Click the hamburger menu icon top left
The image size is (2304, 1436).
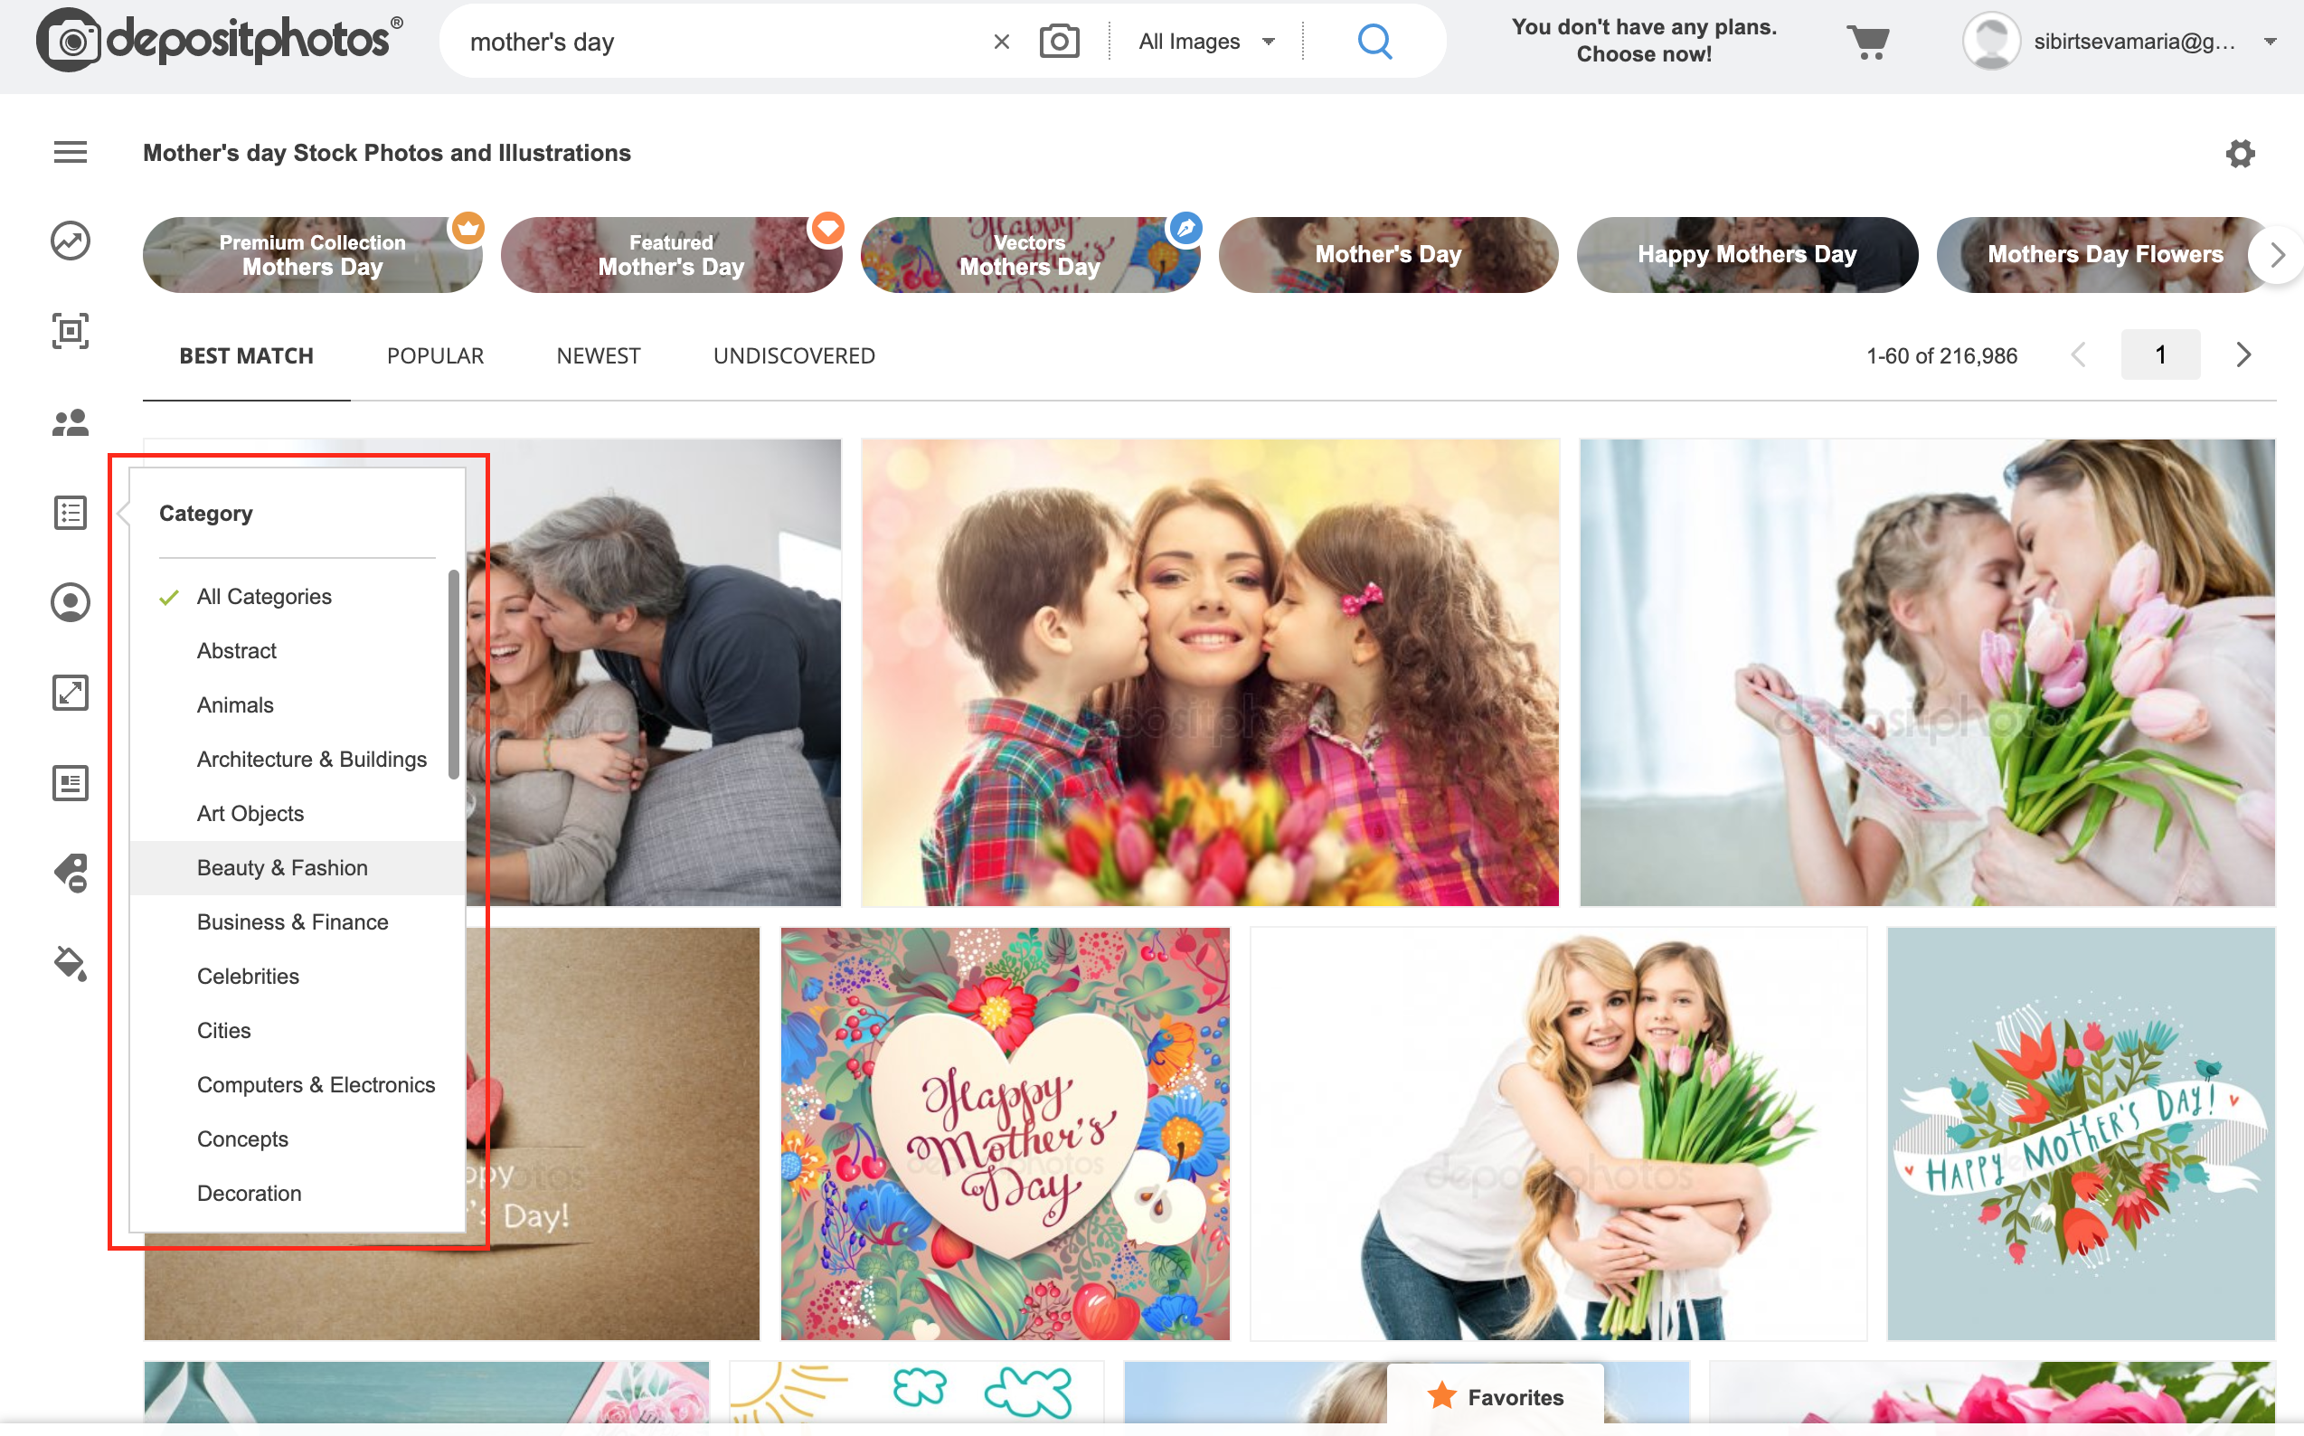pos(71,152)
